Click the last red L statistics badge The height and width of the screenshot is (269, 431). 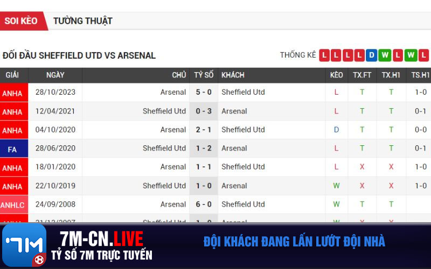pos(423,55)
